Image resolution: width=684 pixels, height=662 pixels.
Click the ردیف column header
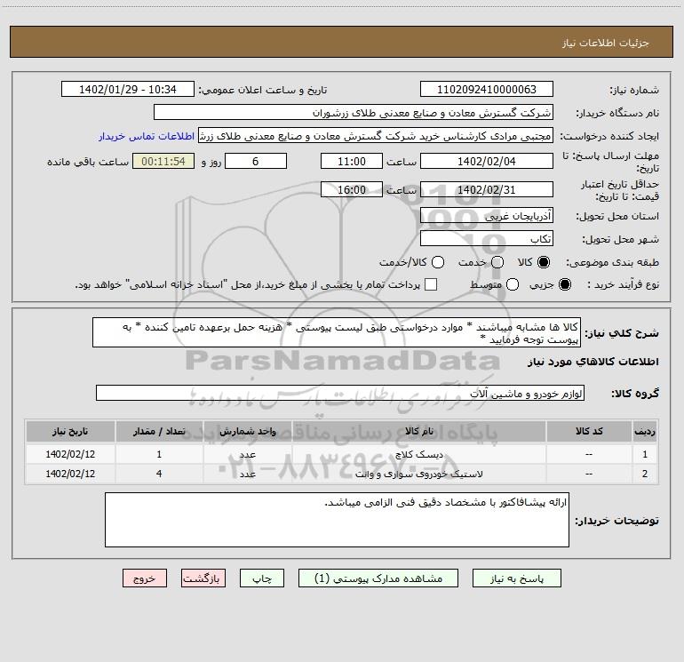pyautogui.click(x=645, y=432)
